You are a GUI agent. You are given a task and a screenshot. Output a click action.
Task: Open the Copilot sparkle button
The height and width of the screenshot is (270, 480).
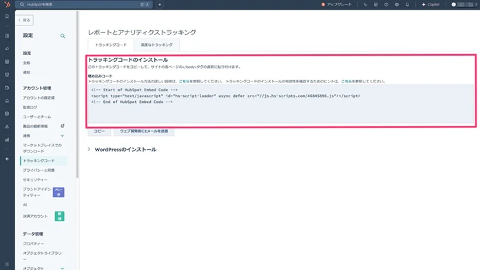point(430,5)
